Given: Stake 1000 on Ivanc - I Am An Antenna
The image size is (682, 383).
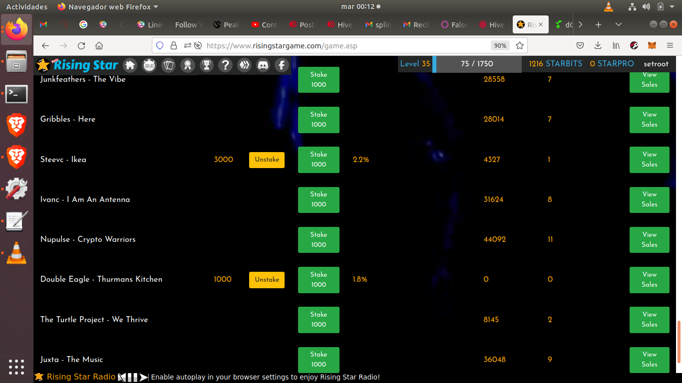Looking at the screenshot, I should tap(319, 199).
